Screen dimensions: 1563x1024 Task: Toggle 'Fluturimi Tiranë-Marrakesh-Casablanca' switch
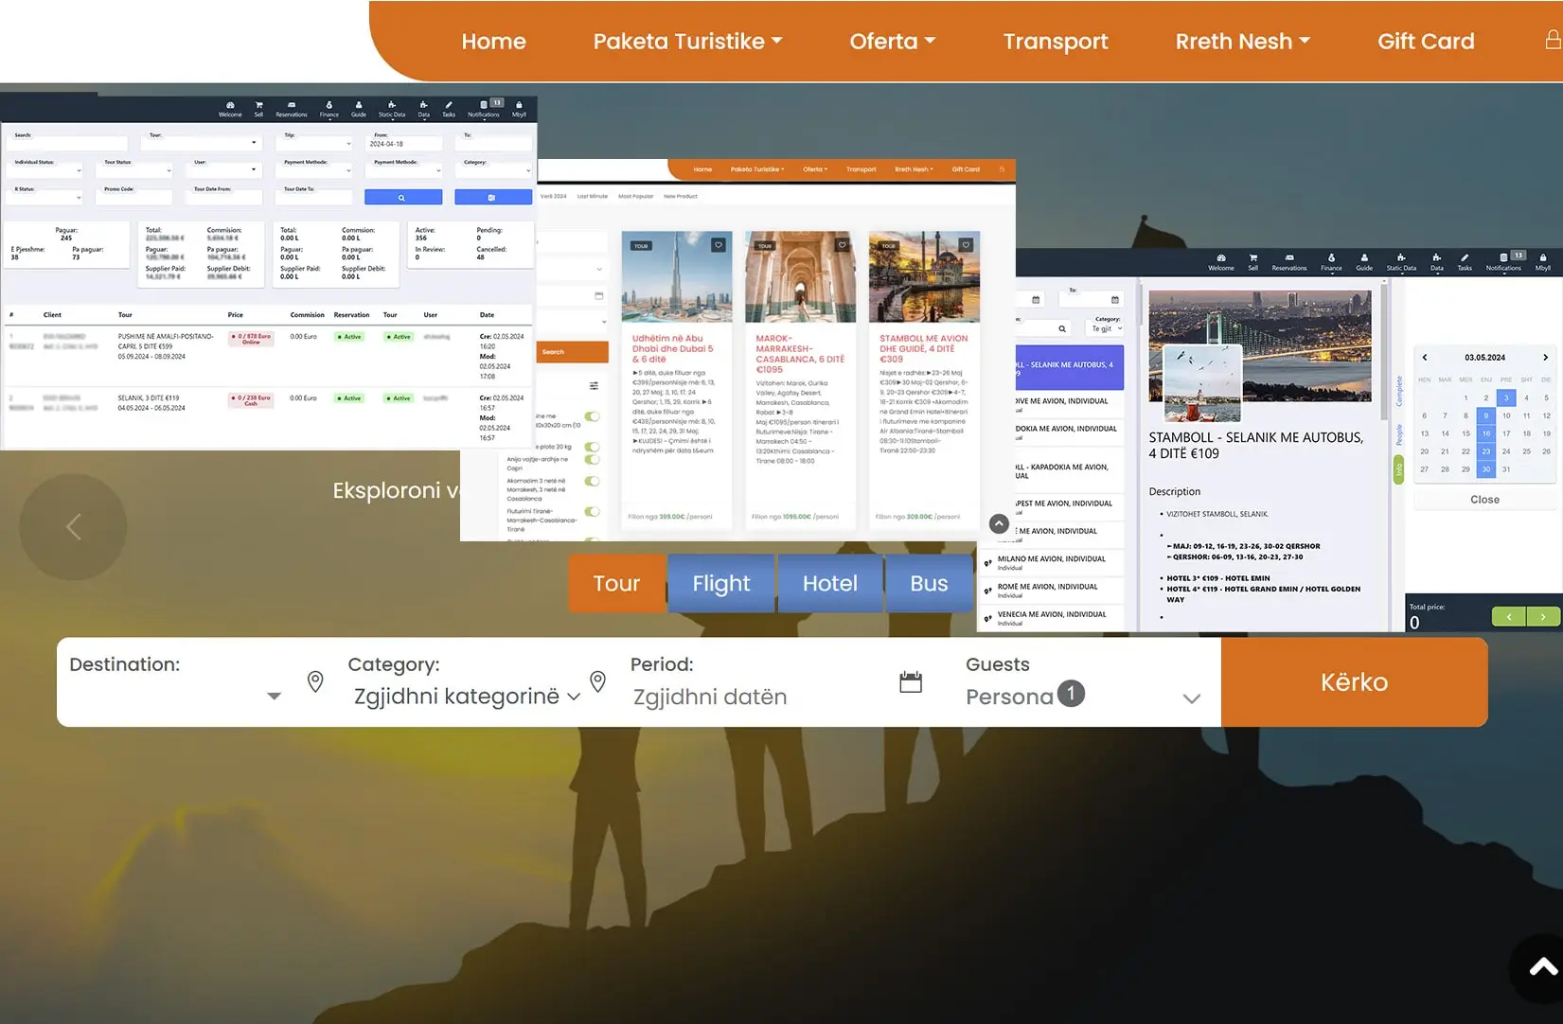point(593,512)
